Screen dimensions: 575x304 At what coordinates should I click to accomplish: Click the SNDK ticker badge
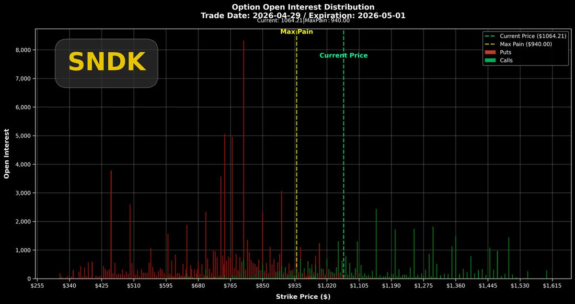[106, 63]
